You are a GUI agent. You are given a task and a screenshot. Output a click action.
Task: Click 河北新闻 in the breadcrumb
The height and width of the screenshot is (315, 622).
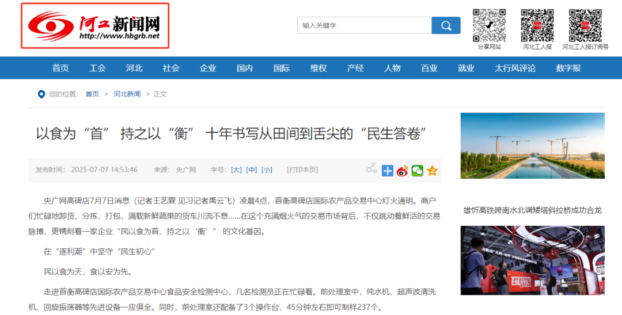coord(127,94)
